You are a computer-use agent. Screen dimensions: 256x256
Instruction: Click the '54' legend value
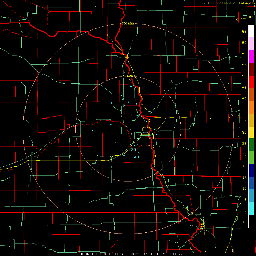(244, 65)
